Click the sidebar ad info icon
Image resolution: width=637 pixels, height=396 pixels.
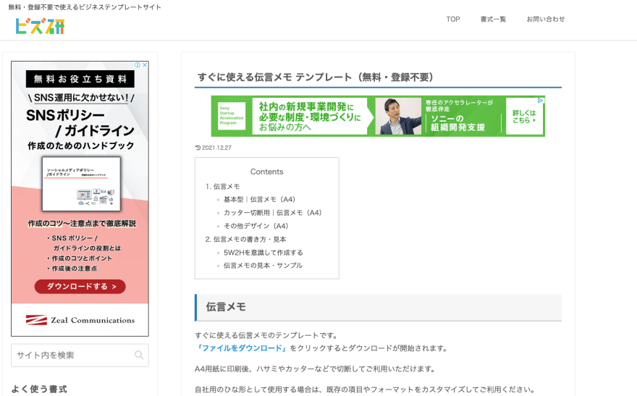coord(138,65)
